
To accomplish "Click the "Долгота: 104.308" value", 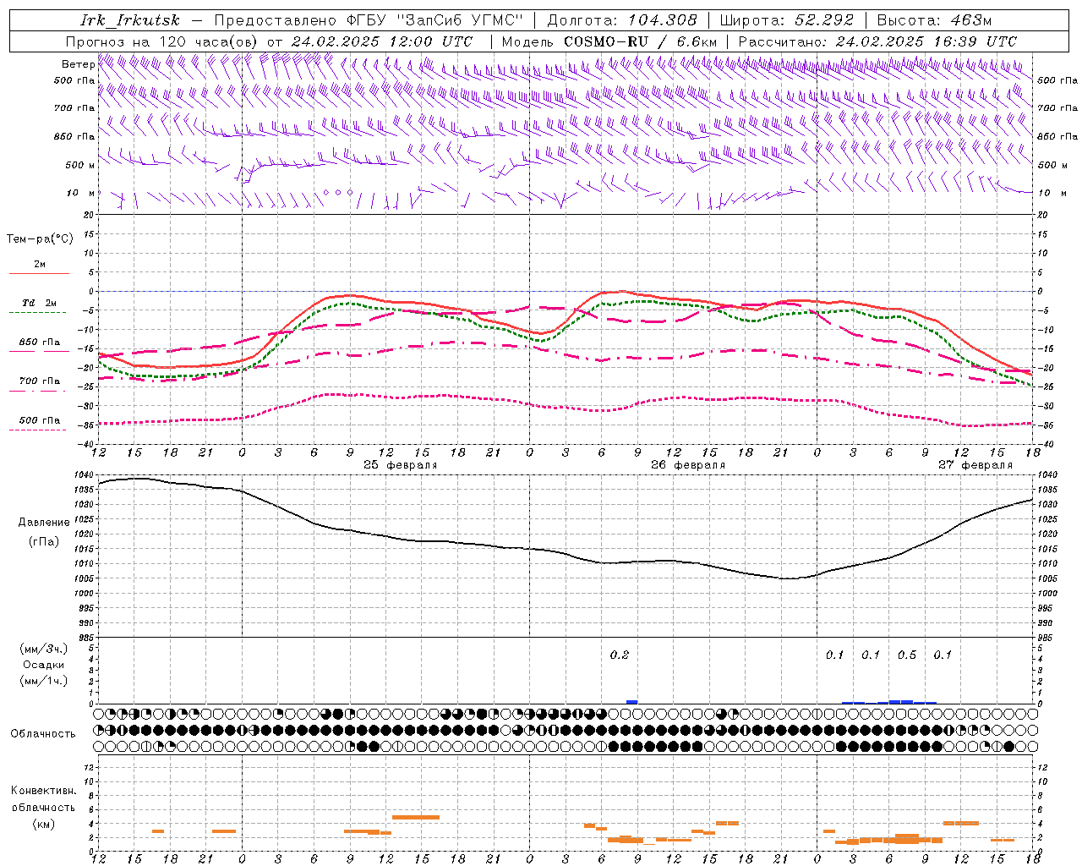I will tap(622, 20).
